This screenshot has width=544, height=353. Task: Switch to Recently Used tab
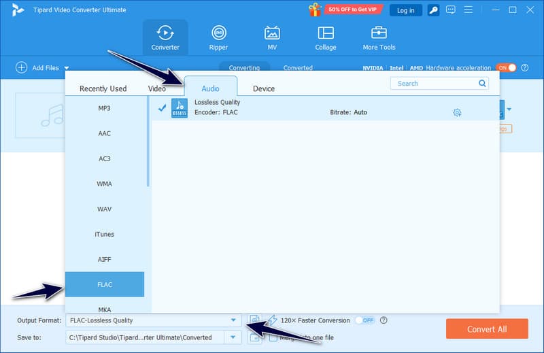pos(103,88)
